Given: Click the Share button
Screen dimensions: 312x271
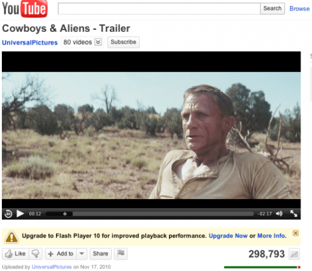Looking at the screenshot, I should (100, 254).
